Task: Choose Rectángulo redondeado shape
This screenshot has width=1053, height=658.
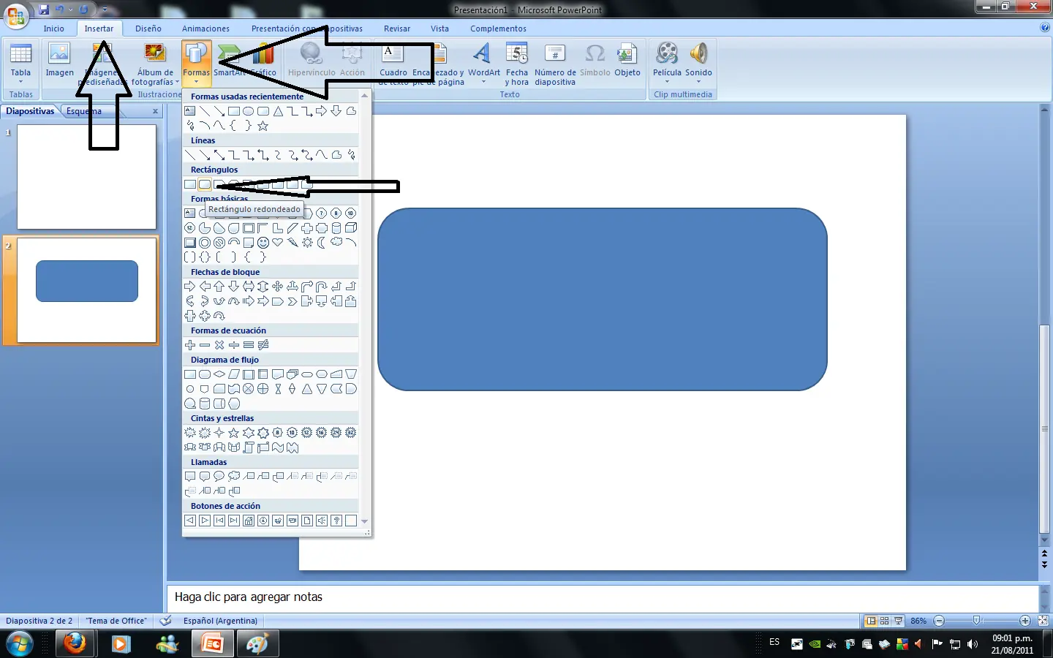Action: point(205,184)
